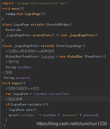Click StatefulWidget in the class declaration
This screenshot has height=129, width=110.
click(x=58, y=24)
